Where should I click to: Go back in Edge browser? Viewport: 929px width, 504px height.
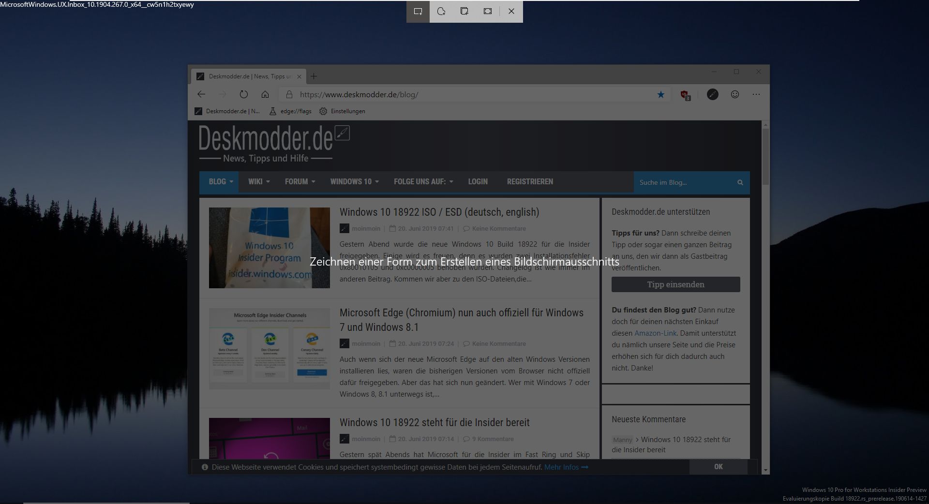coord(201,94)
